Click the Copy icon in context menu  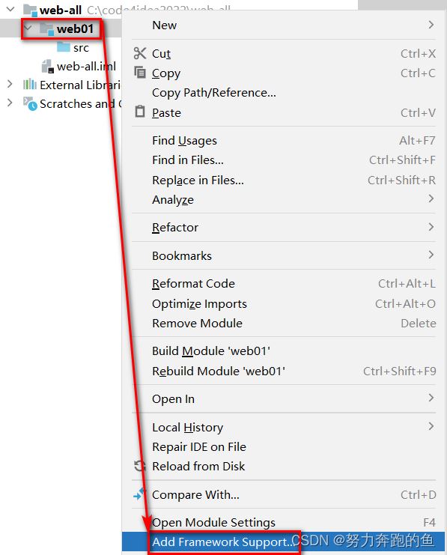[140, 73]
